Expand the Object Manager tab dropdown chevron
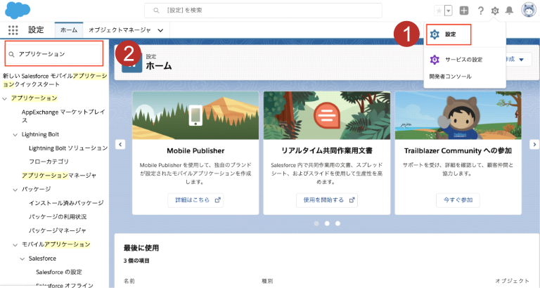Viewport: 540px width, 288px height. tap(161, 30)
